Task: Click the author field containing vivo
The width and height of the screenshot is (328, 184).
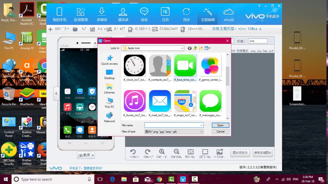Action: coord(258,41)
